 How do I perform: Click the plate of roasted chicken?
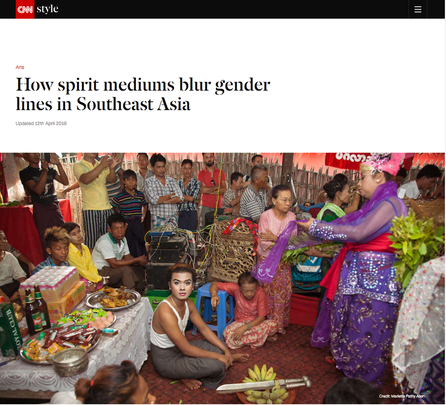[114, 299]
